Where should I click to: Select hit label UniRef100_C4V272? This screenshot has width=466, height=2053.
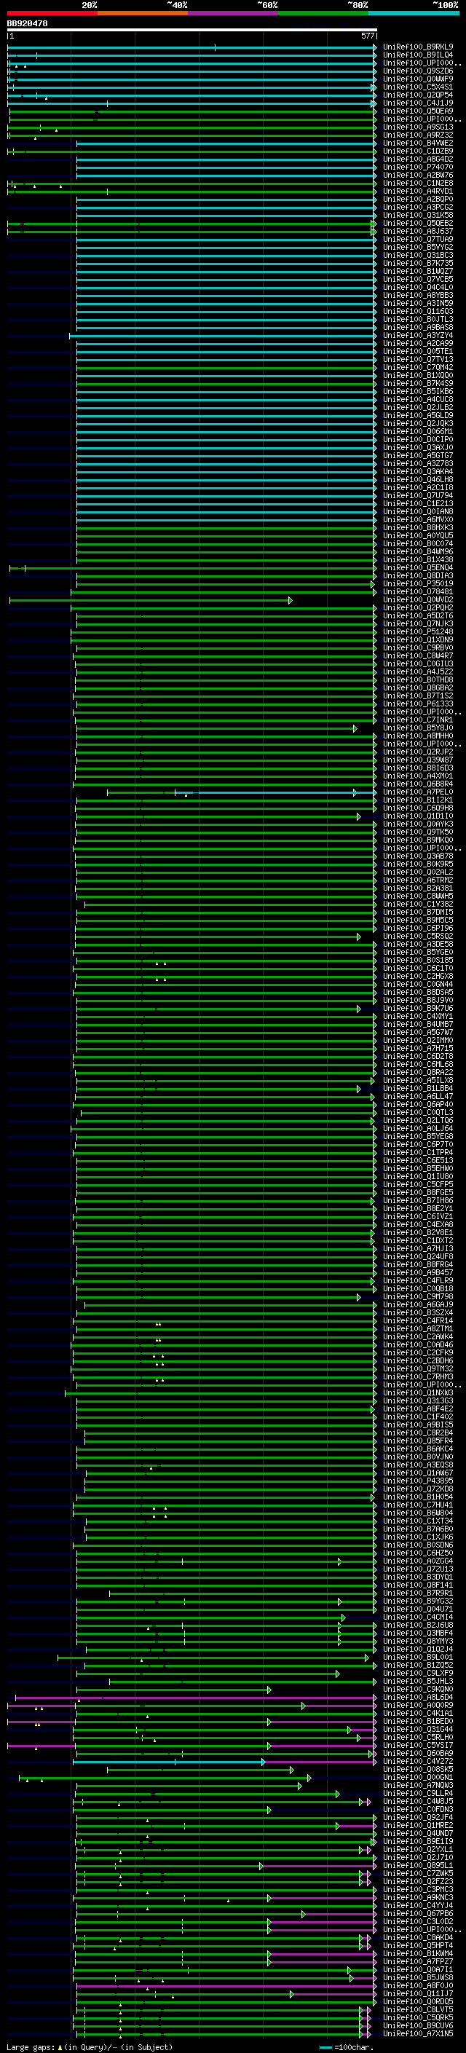click(x=418, y=1761)
